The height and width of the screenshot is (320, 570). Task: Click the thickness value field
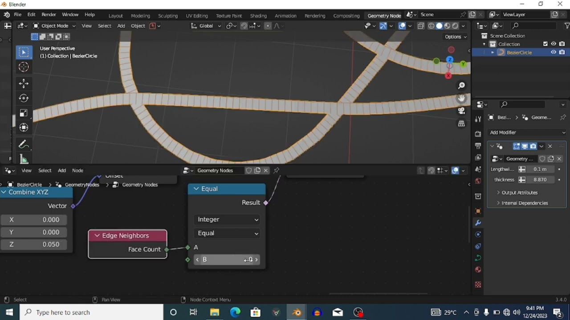540,180
